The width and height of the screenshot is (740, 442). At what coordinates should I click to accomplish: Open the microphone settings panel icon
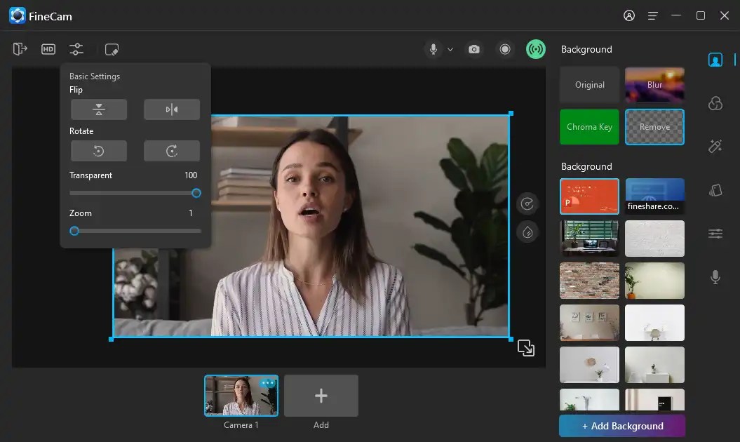point(715,277)
